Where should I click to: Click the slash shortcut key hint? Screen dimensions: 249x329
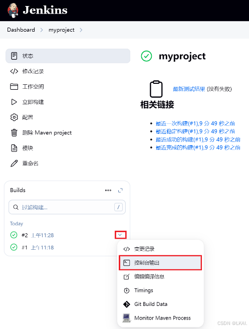(x=118, y=207)
